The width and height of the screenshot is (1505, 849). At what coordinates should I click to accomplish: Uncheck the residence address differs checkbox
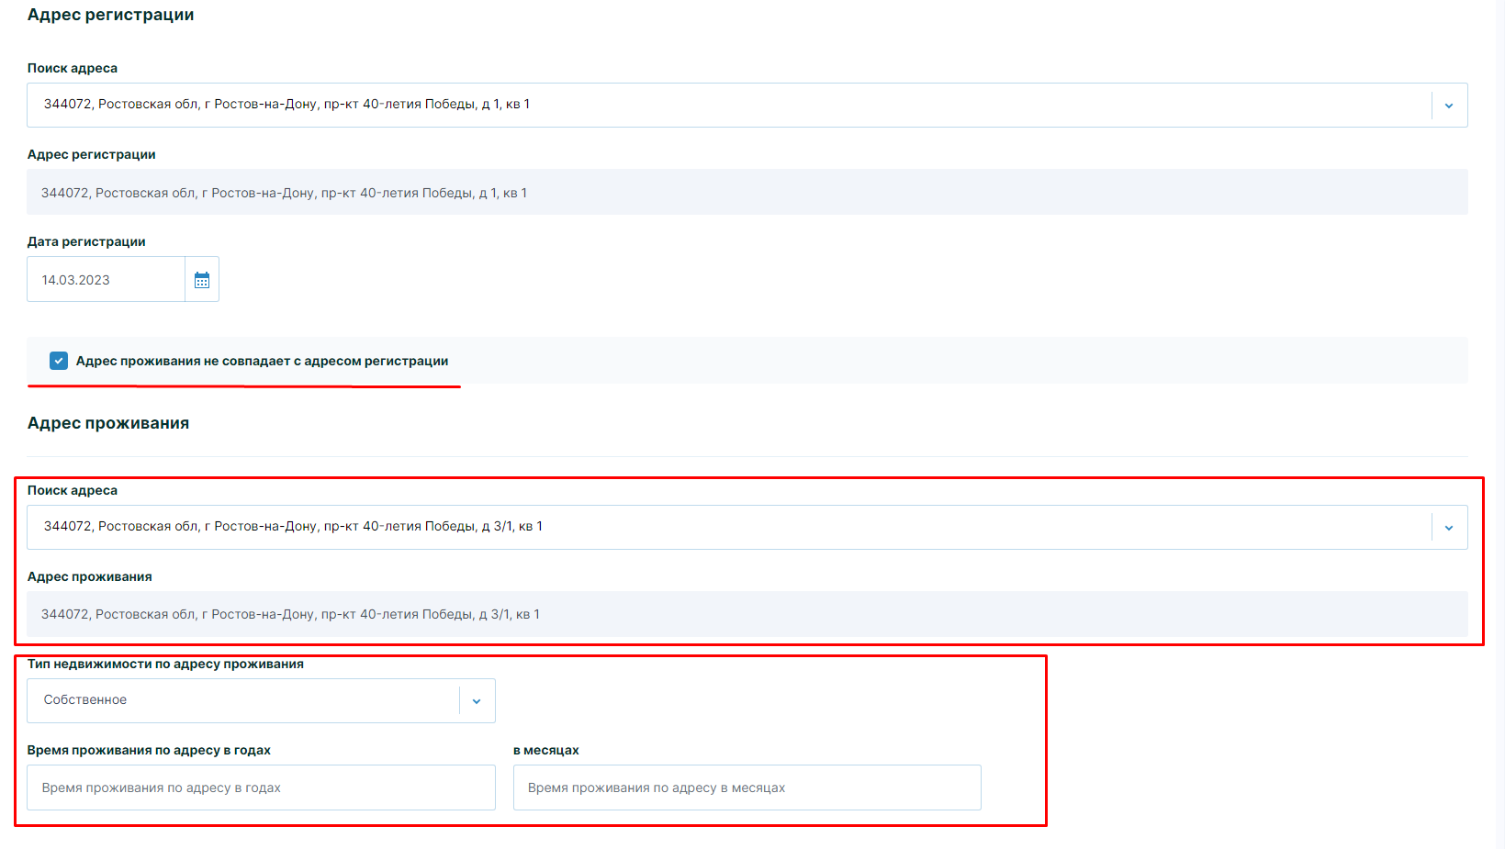click(59, 361)
